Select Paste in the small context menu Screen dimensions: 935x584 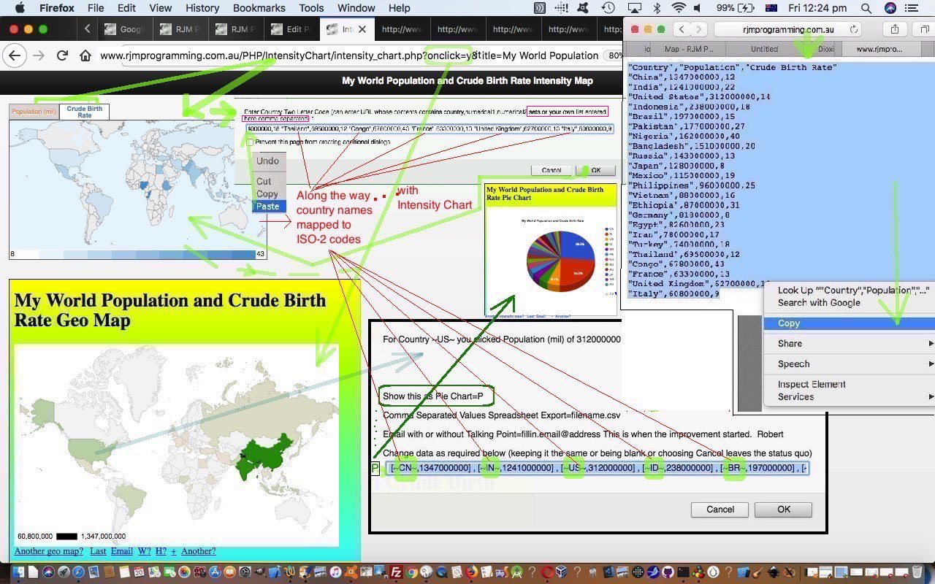pos(269,206)
